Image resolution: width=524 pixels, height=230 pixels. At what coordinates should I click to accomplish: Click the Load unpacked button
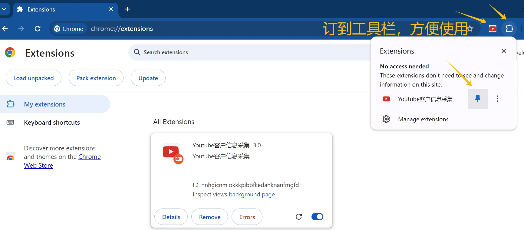[34, 78]
